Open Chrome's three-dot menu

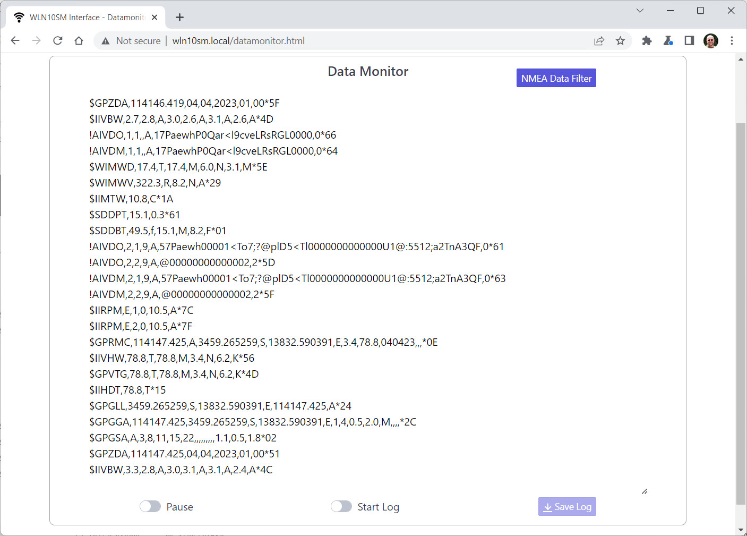(732, 41)
